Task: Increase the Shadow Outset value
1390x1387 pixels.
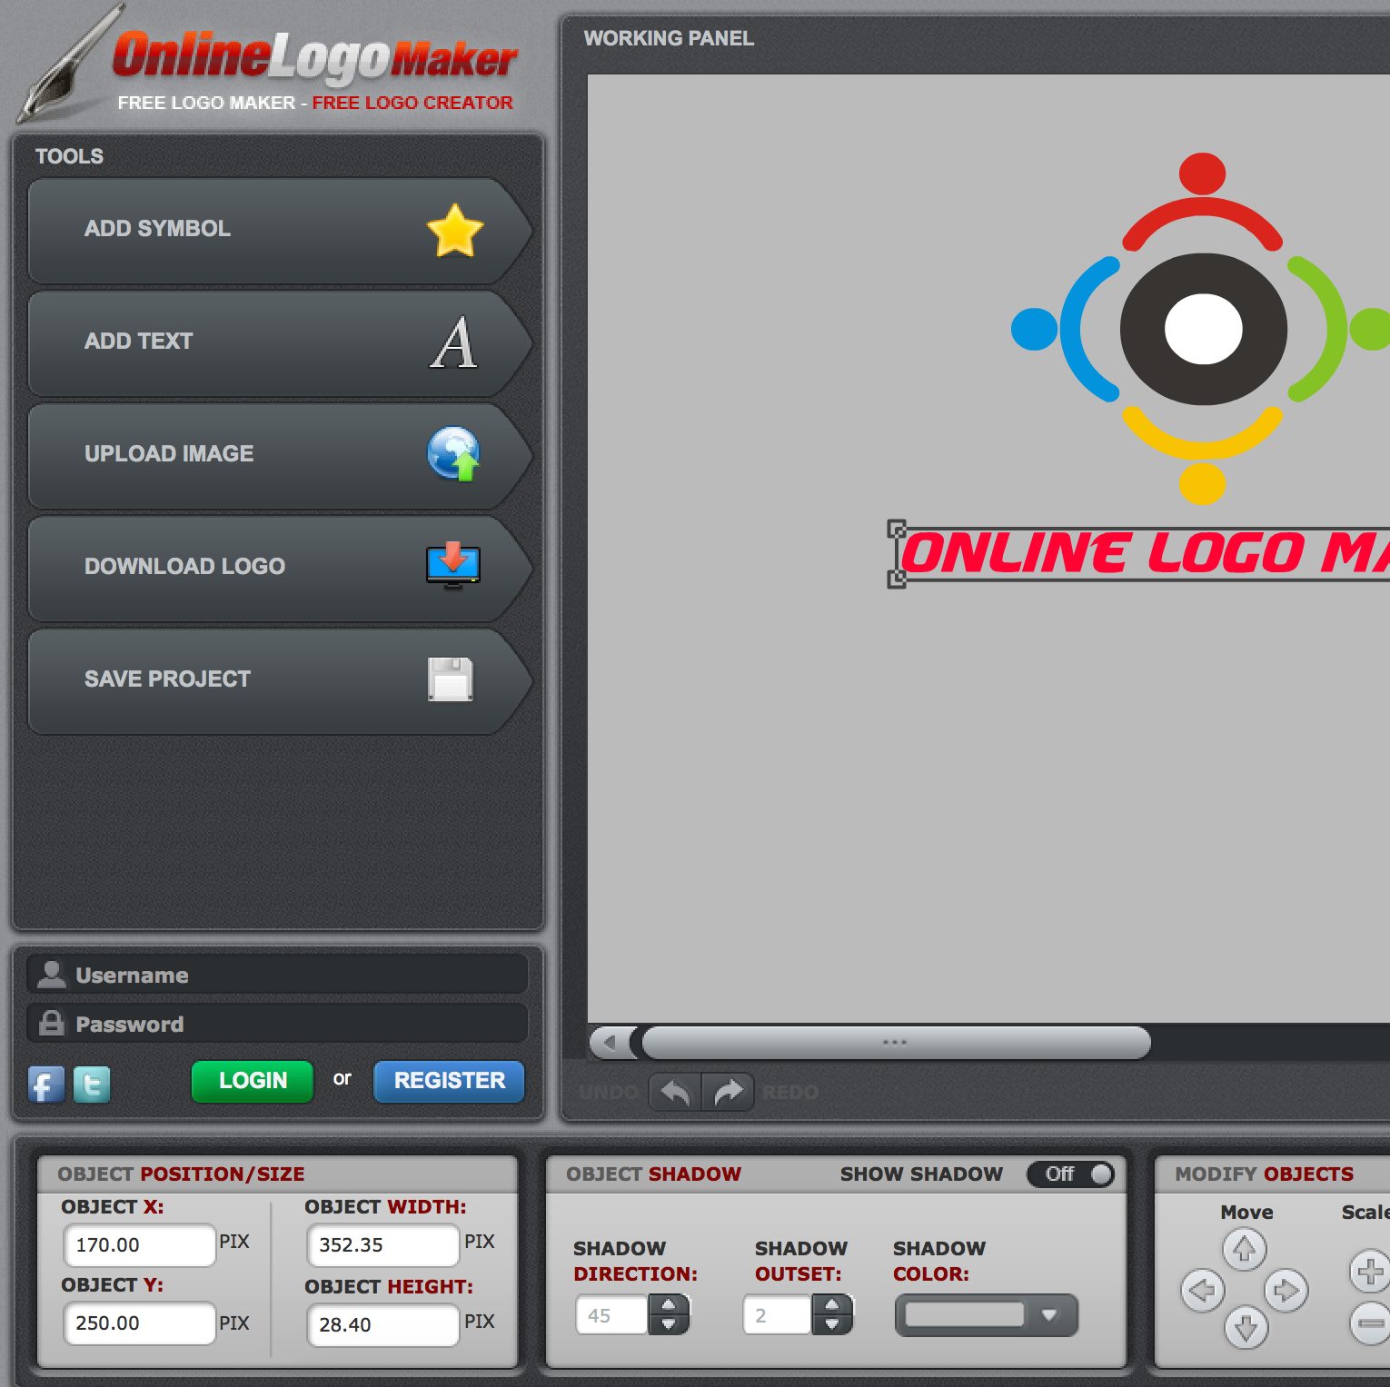Action: pyautogui.click(x=831, y=1305)
